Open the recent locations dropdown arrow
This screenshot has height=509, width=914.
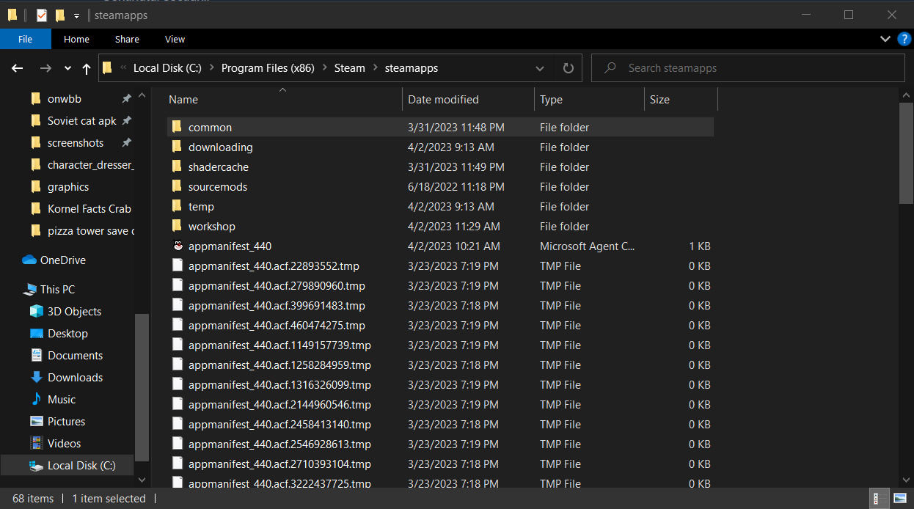(x=67, y=68)
